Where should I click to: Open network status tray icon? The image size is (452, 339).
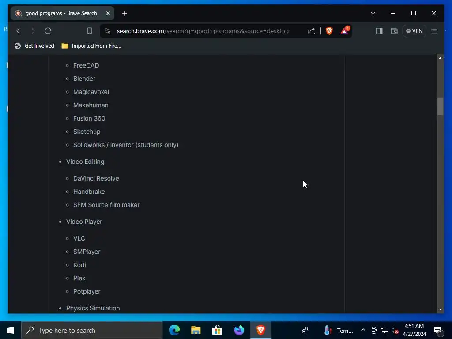pyautogui.click(x=384, y=330)
